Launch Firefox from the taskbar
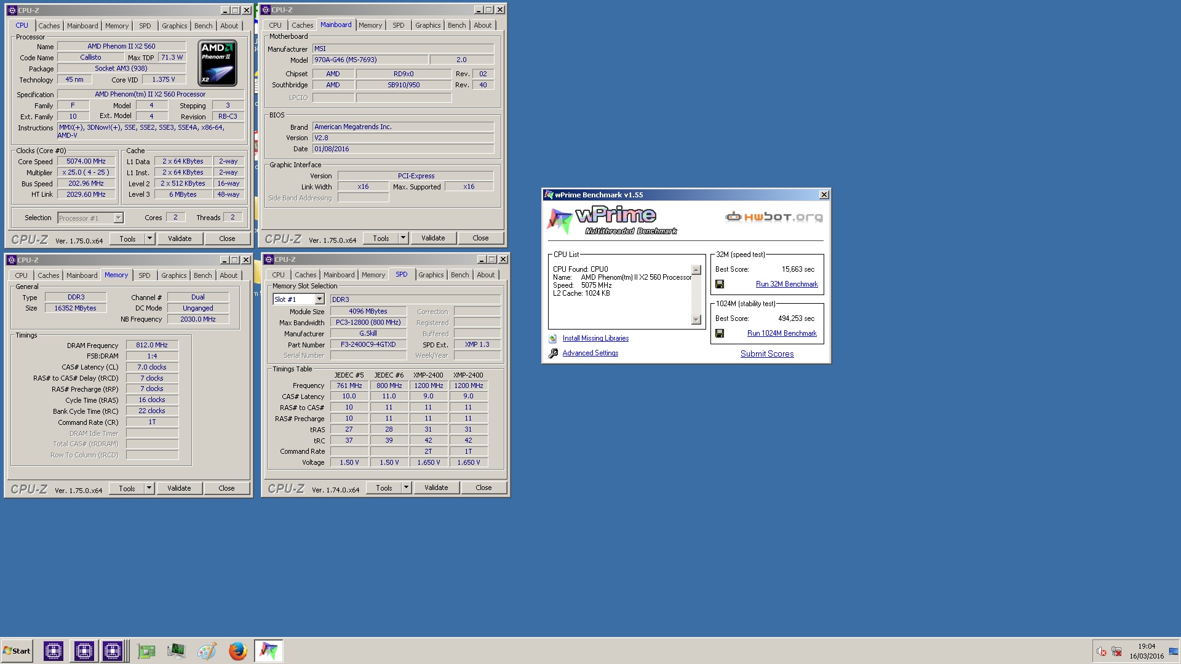 237,650
